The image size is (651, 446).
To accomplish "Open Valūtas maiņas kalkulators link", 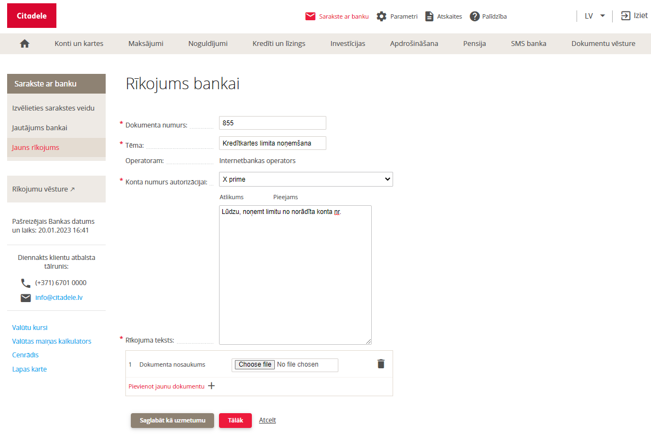I will tap(51, 341).
